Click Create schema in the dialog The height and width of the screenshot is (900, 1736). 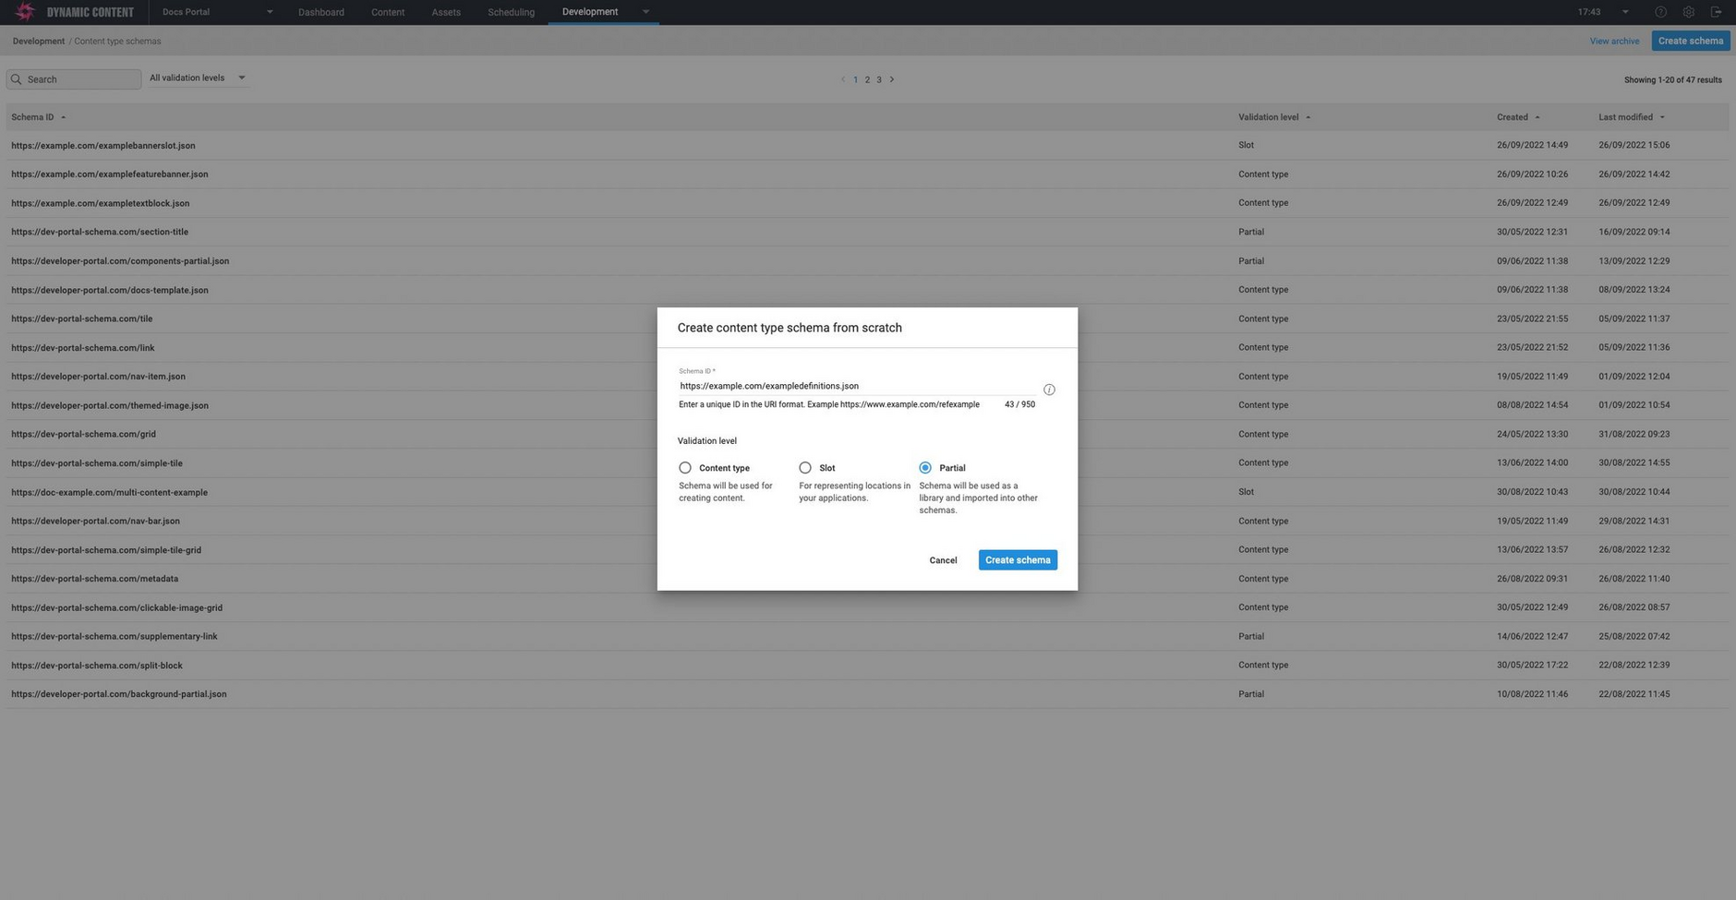(1018, 560)
